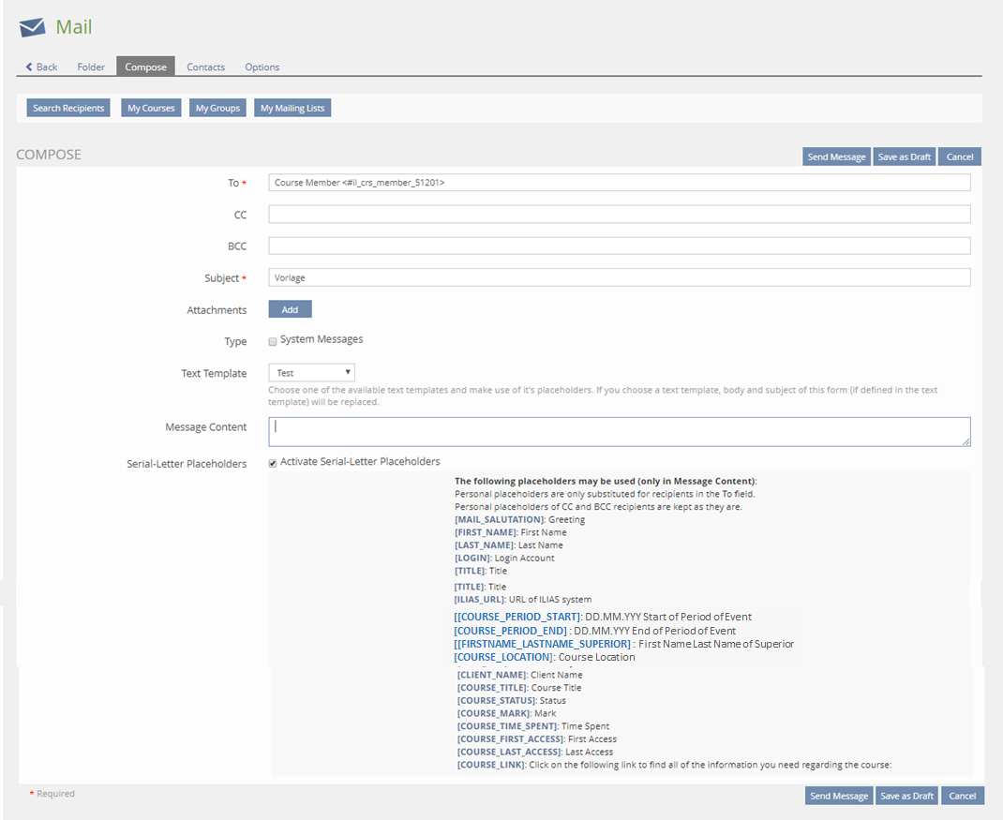Switch to the Contacts tab
The image size is (1003, 820).
coord(205,67)
